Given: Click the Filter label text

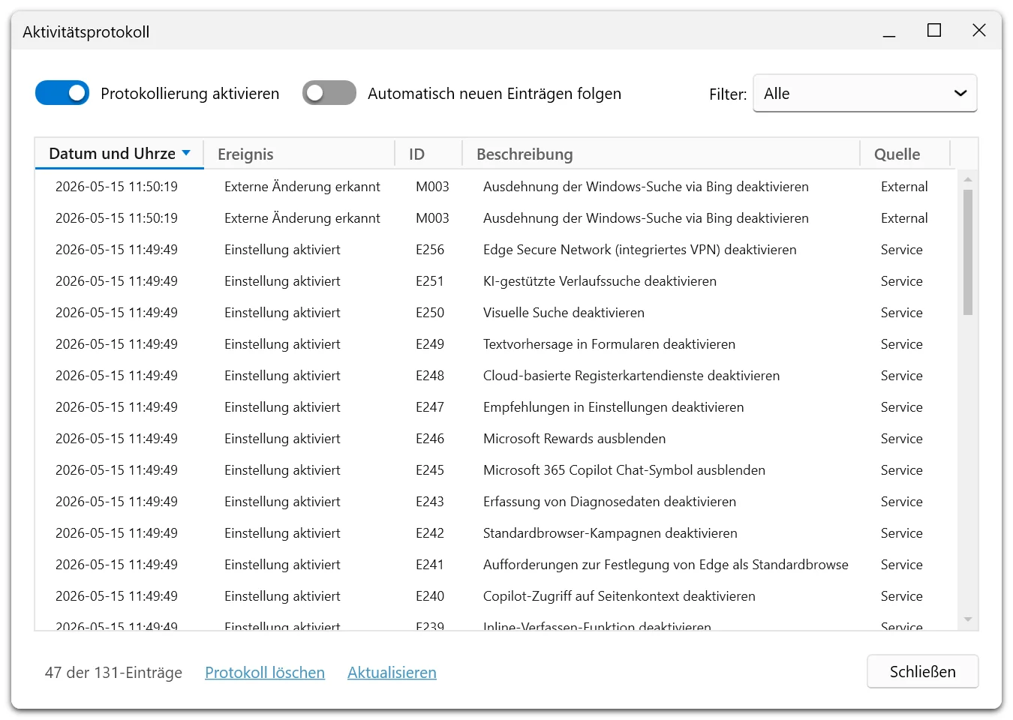Looking at the screenshot, I should pos(728,94).
